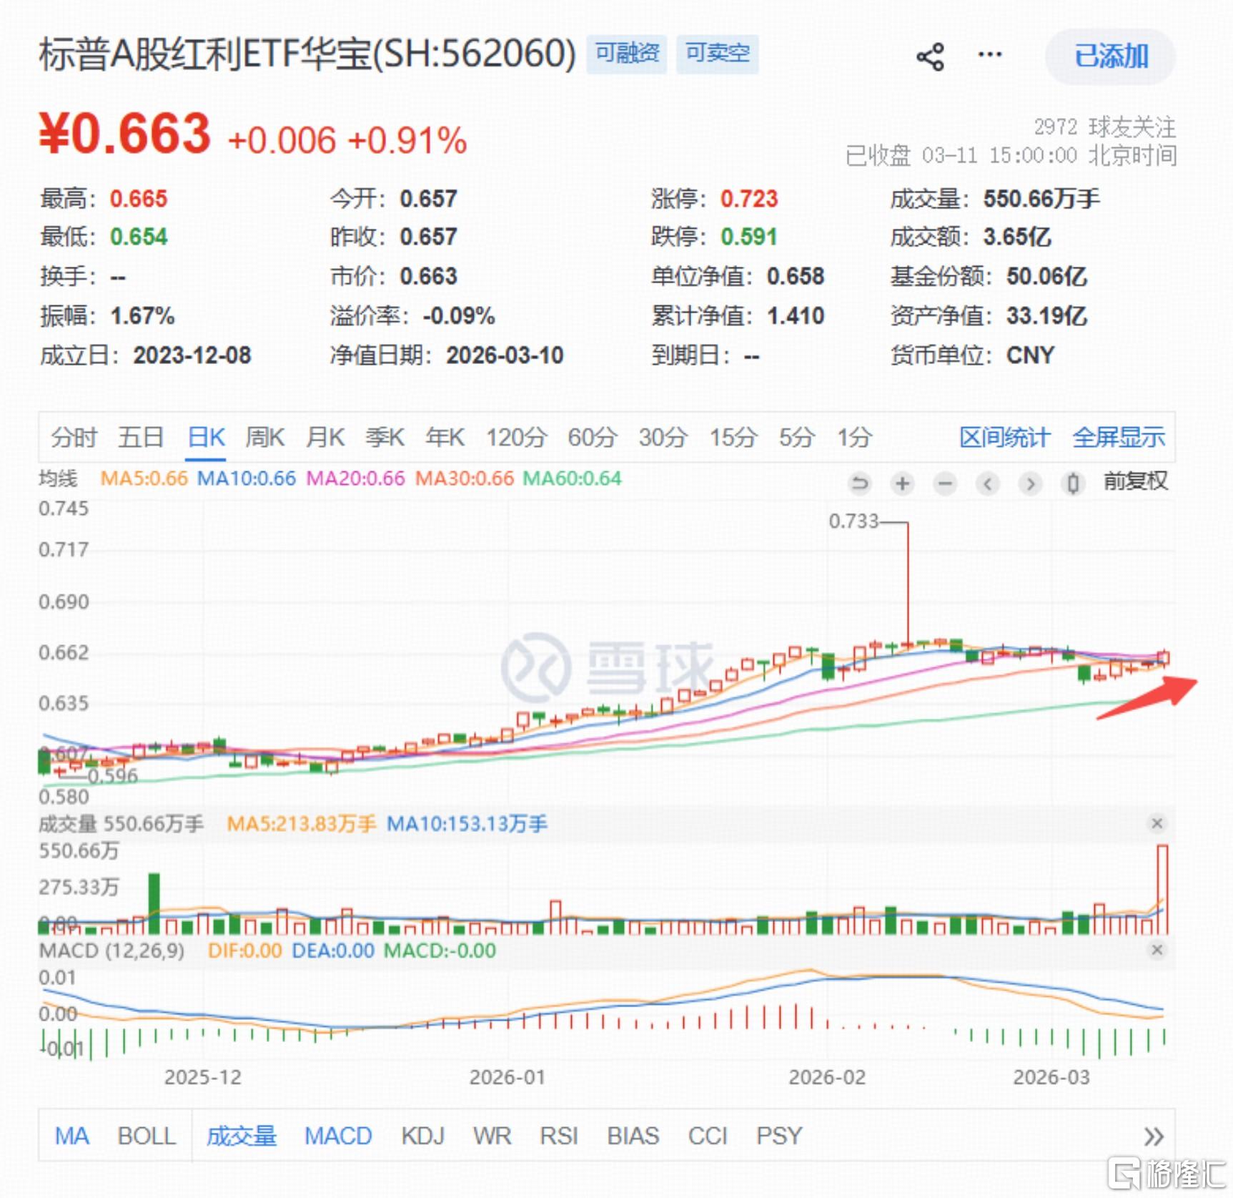Toggle the KDJ indicator
This screenshot has width=1233, height=1198.
pos(422,1136)
